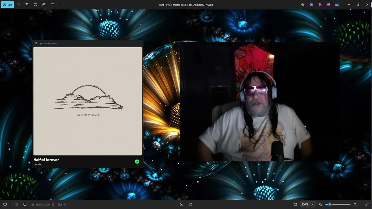372x209 pixels.
Task: Click the 1920 x 1200 dimensions text
Action: point(43,205)
